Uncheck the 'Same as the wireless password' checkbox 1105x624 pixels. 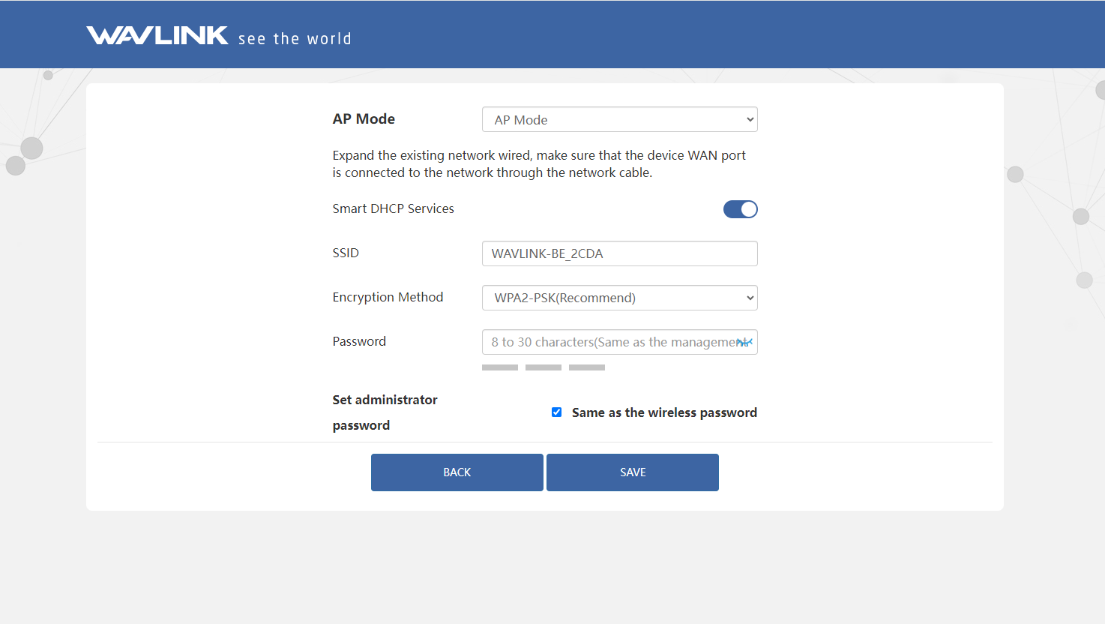click(x=556, y=412)
